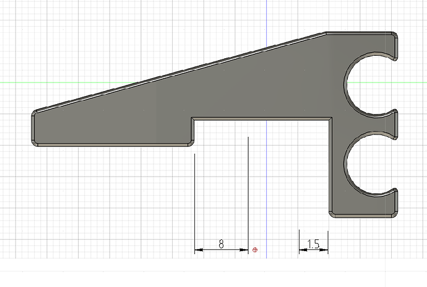Click the green horizontal axis line

pyautogui.click(x=155, y=82)
